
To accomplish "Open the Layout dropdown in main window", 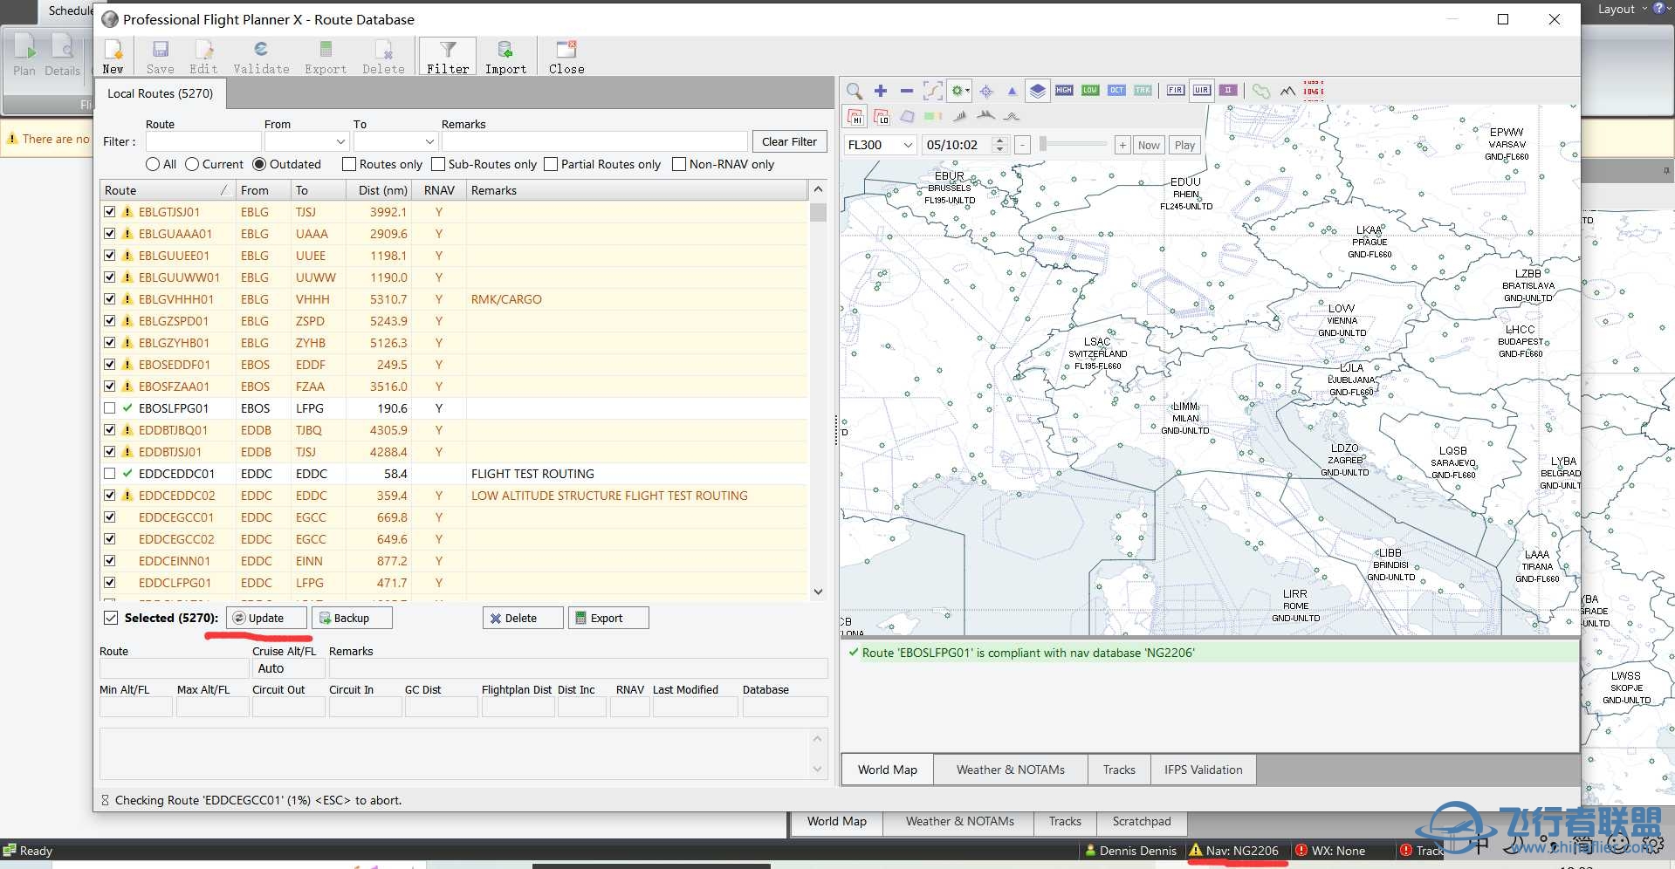I will [x=1622, y=9].
